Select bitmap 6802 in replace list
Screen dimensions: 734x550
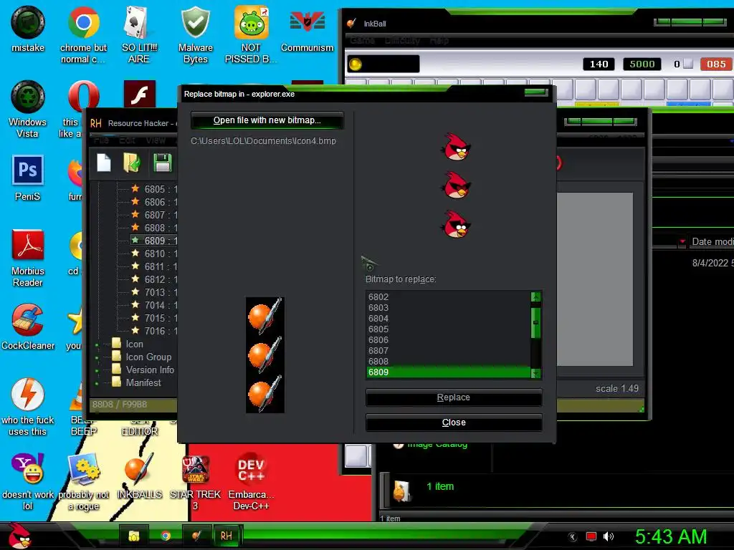click(x=449, y=297)
